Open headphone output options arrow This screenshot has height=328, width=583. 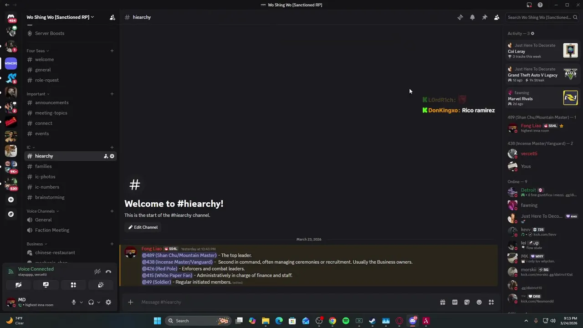[98, 302]
